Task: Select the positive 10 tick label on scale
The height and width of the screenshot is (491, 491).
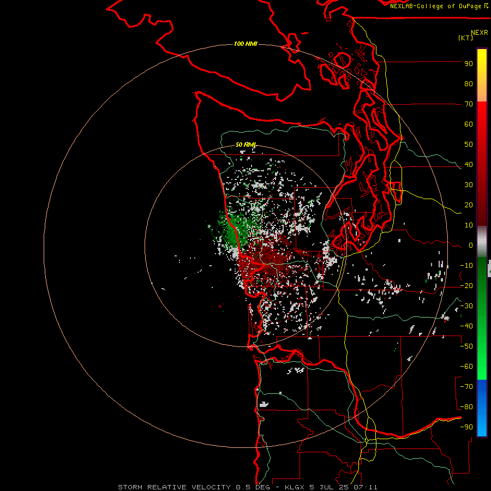Action: (x=469, y=225)
